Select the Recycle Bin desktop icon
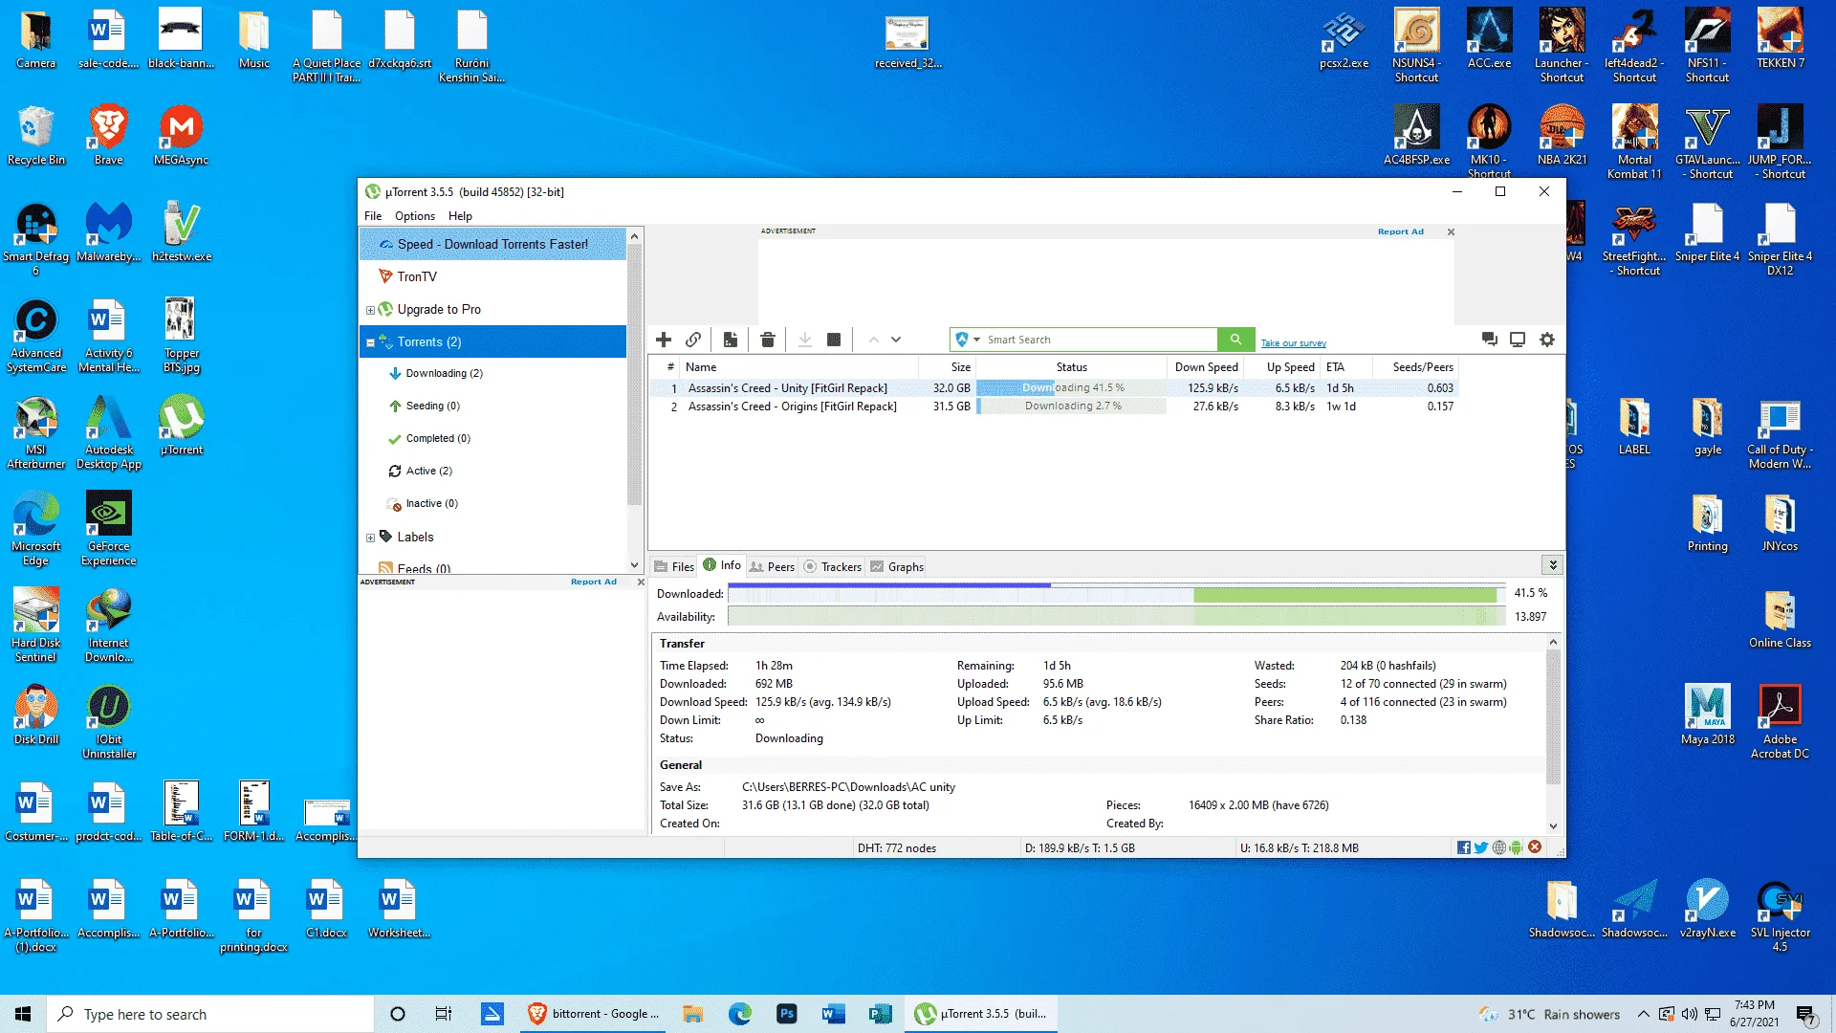 coord(36,136)
